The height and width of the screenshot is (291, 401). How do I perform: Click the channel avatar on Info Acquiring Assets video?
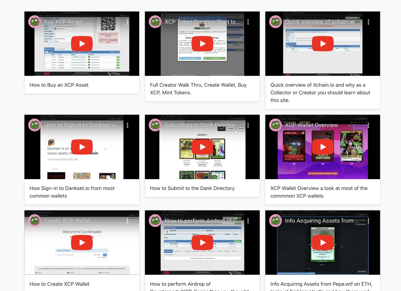coord(276,221)
